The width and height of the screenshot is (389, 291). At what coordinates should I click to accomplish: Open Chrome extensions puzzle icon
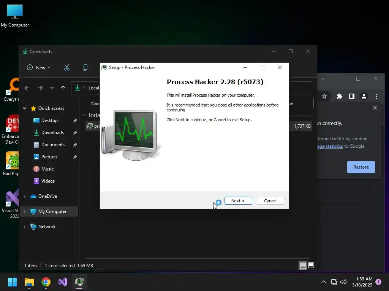[339, 96]
